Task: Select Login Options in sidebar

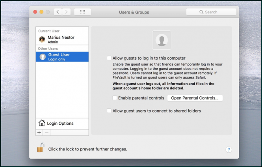Action: [62, 124]
